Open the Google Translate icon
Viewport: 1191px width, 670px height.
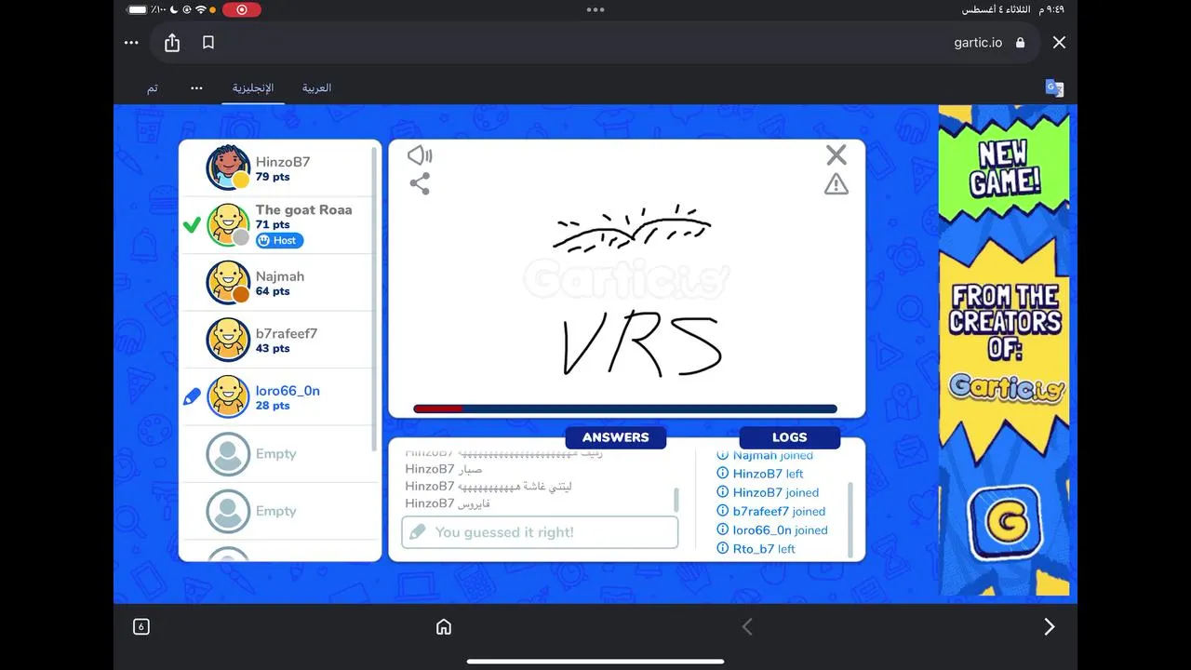point(1054,87)
